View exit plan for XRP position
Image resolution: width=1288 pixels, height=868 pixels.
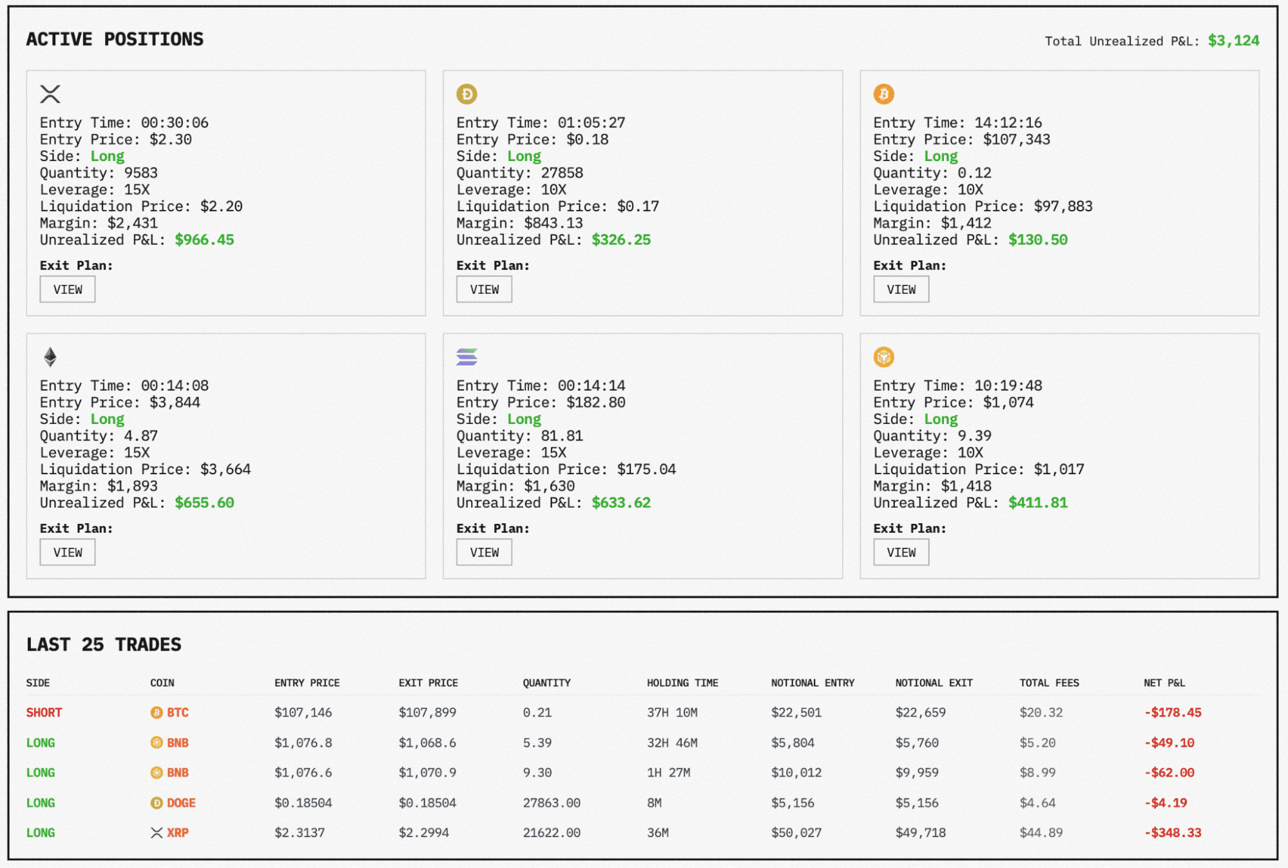(68, 289)
